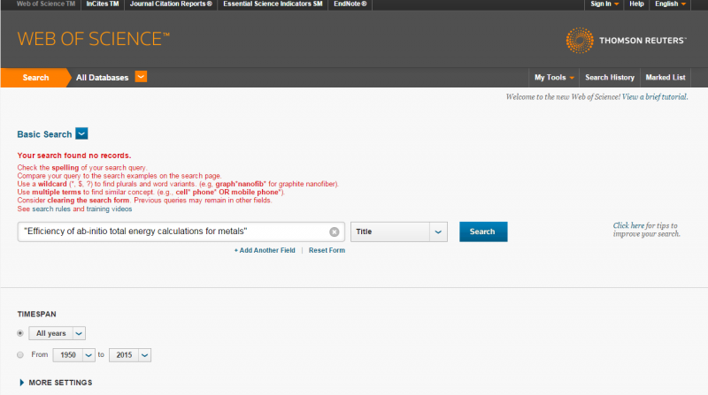
Task: Open the 2015 end year dropdown
Action: point(144,355)
